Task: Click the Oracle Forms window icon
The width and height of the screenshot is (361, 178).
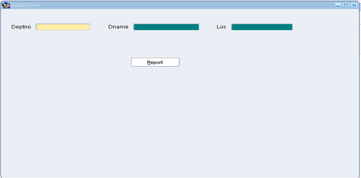Action: coord(6,5)
